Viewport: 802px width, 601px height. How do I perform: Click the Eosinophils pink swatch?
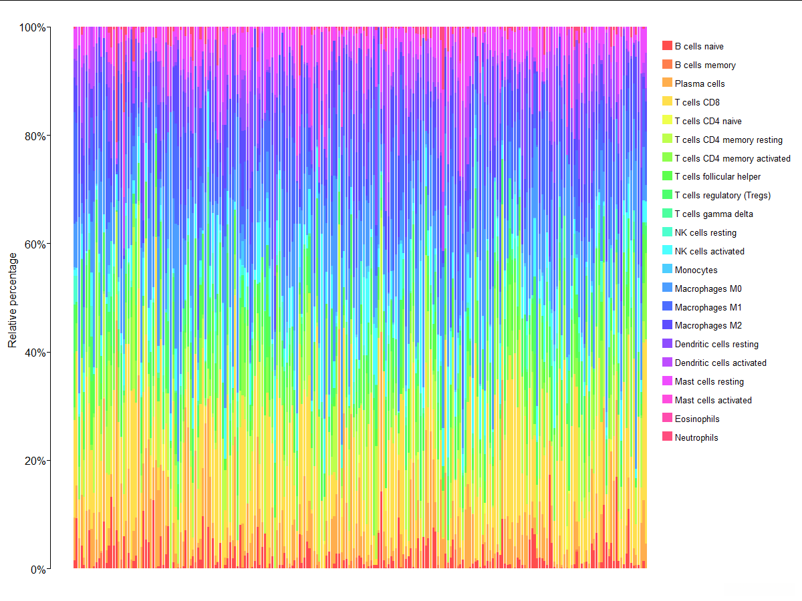point(667,419)
